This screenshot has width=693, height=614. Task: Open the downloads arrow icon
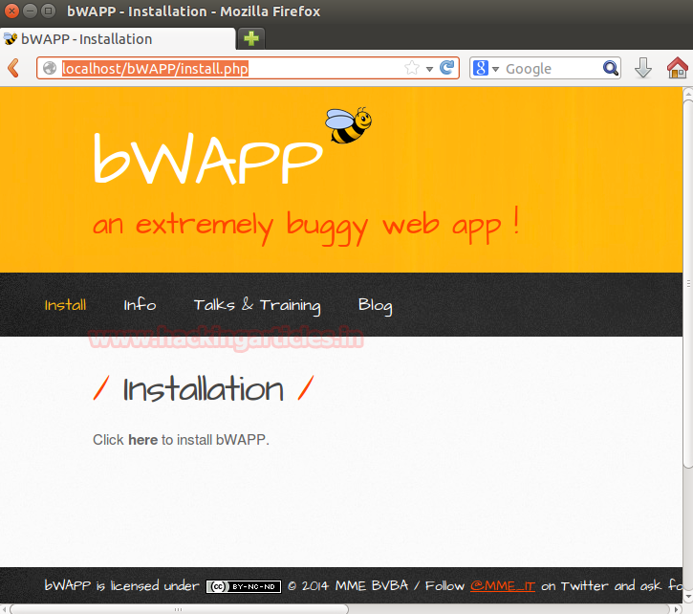(643, 68)
